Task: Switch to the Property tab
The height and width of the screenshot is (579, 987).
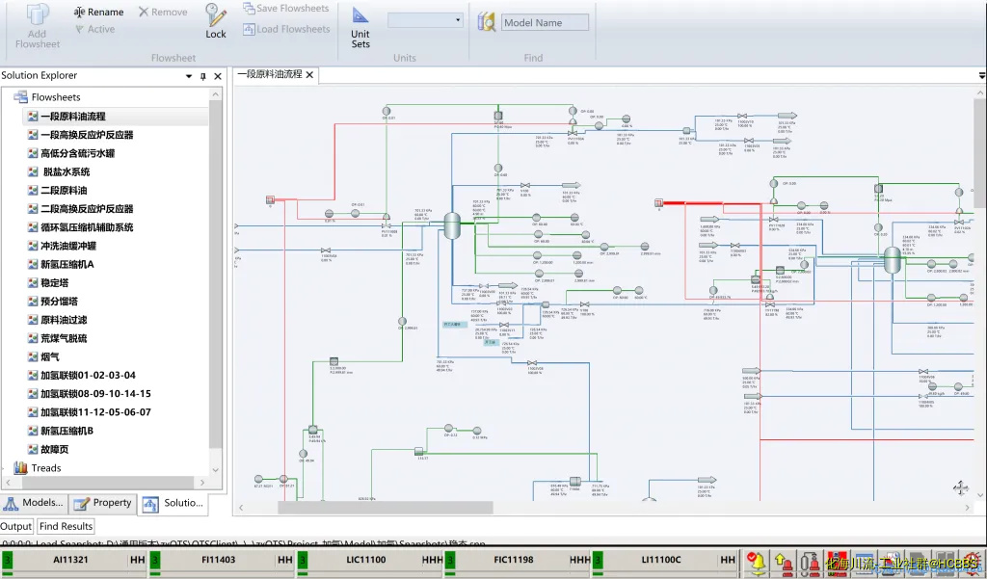Action: (x=103, y=503)
